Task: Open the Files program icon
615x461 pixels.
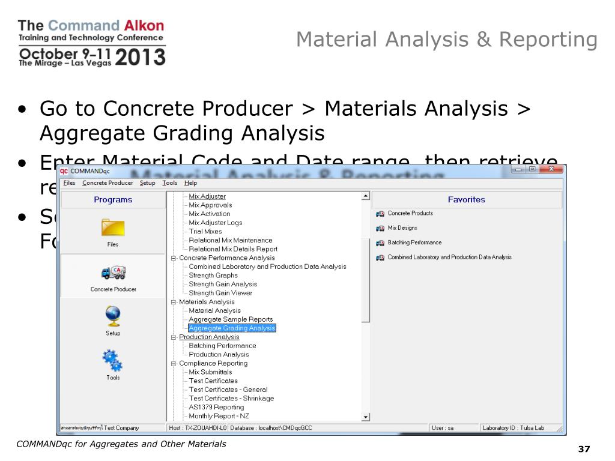Action: tap(113, 227)
